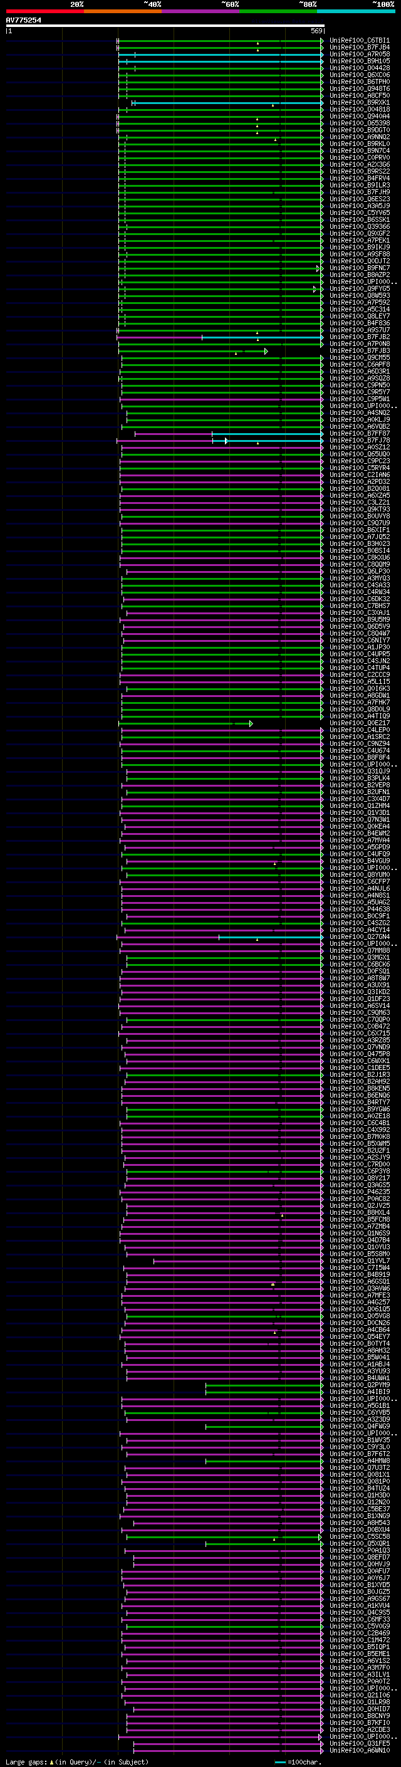Screen dimensions: 401x1767
Task: Select label UniRef100_Q6XC06
Action: 360,75
